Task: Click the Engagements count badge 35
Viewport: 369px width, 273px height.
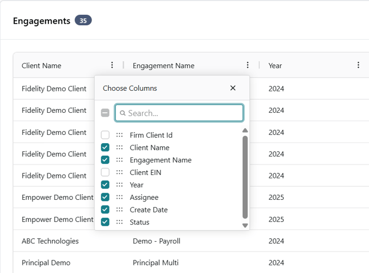Action: (83, 20)
